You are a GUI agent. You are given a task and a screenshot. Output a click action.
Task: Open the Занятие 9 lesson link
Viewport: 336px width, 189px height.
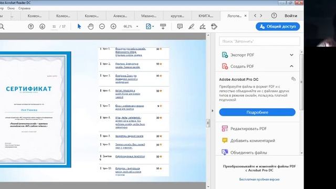pyautogui.click(x=130, y=156)
